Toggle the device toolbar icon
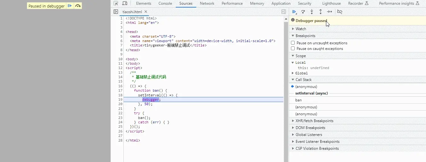This screenshot has width=426, height=162. 125,3
